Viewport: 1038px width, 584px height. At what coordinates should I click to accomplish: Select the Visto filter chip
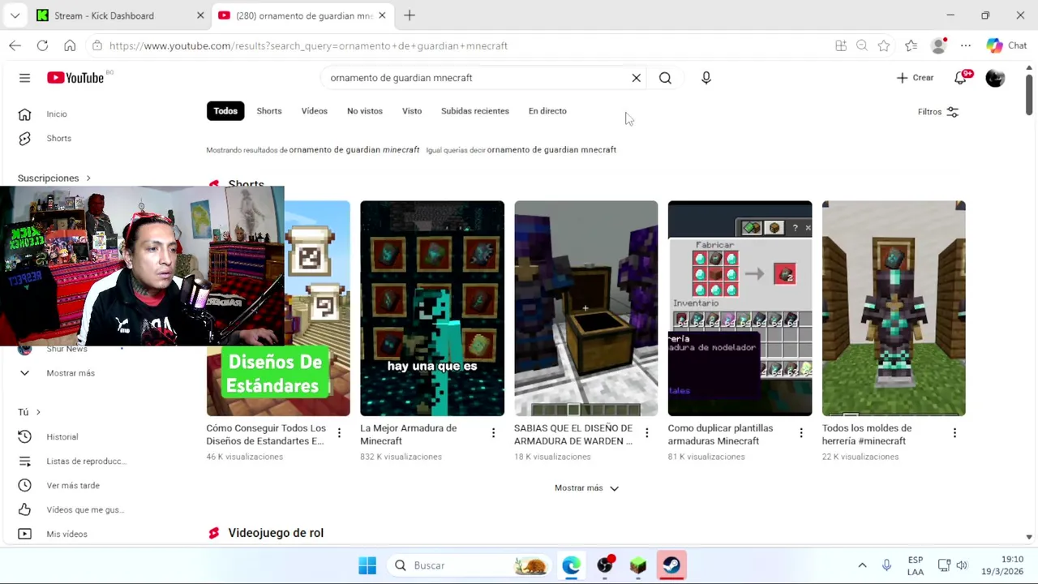tap(412, 111)
